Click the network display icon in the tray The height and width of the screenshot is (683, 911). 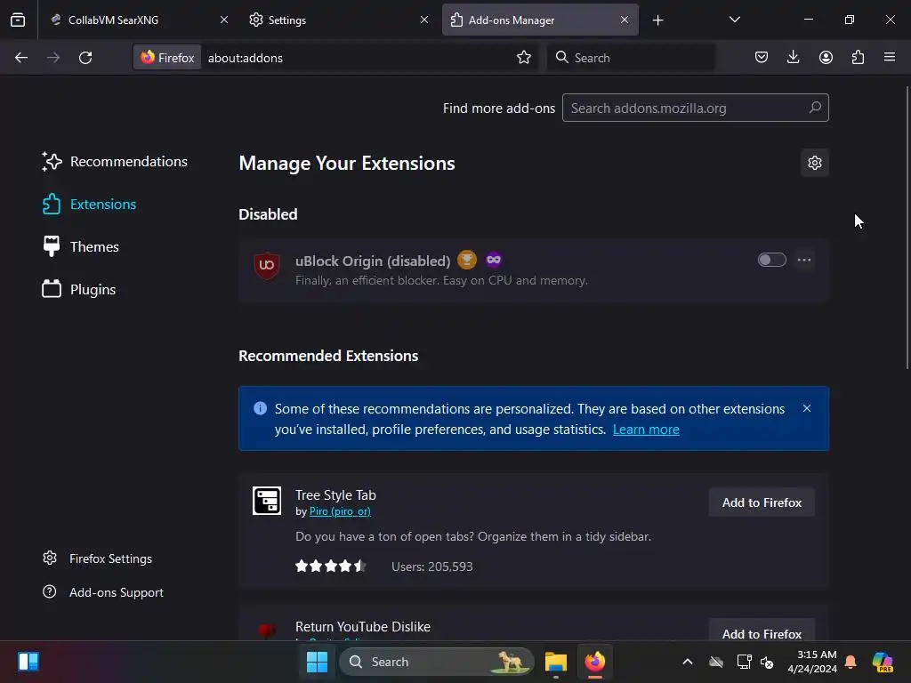(744, 662)
